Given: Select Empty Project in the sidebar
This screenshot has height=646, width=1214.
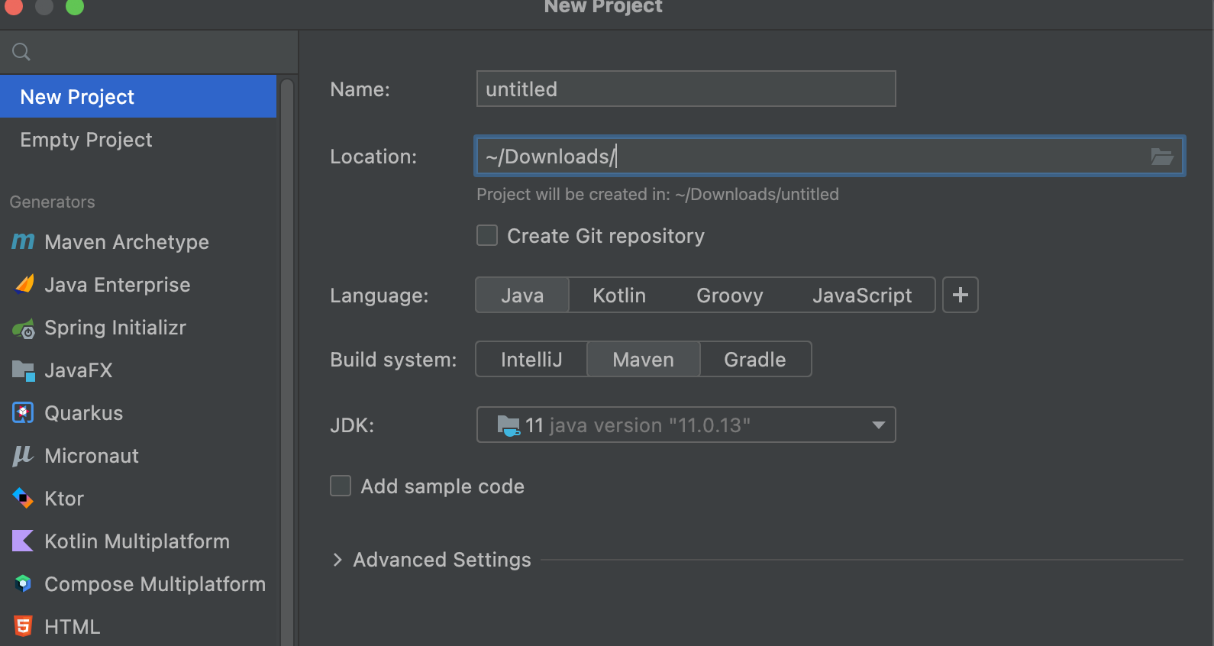Looking at the screenshot, I should 138,139.
